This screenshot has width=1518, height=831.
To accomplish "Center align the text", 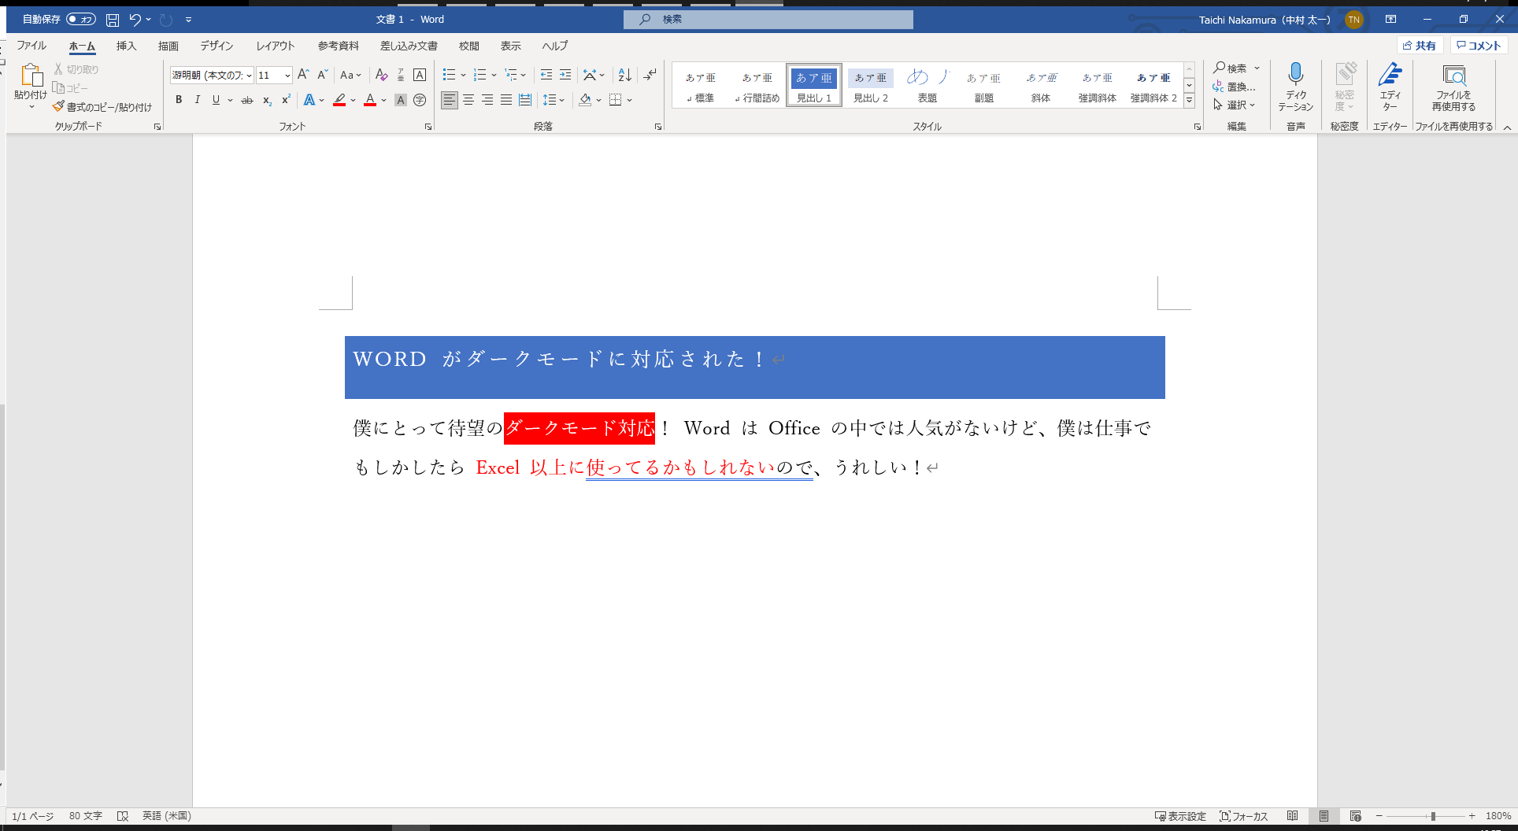I will point(468,100).
